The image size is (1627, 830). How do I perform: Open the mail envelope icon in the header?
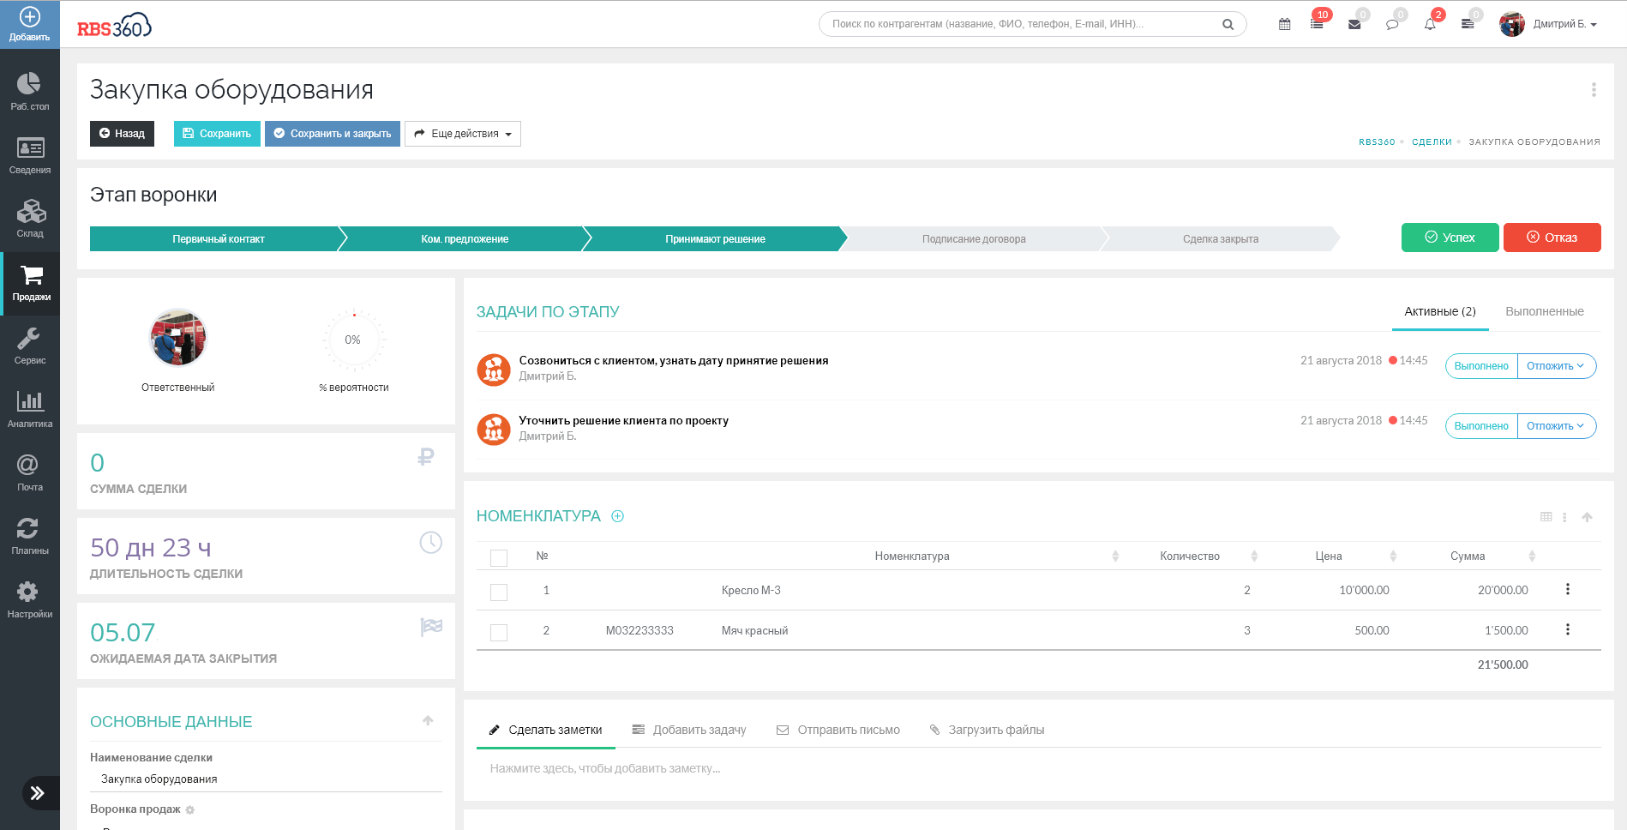pos(1354,24)
